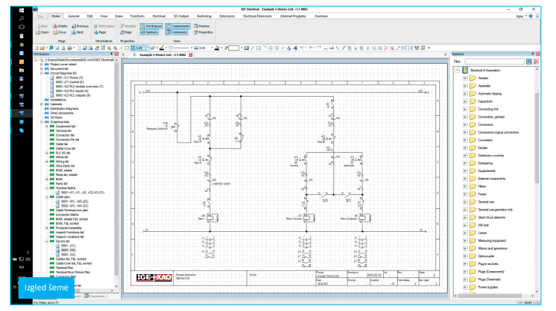Screen dimensions: 556x311
Task: Click the zoom in magnifier icon
Action: 109,48
